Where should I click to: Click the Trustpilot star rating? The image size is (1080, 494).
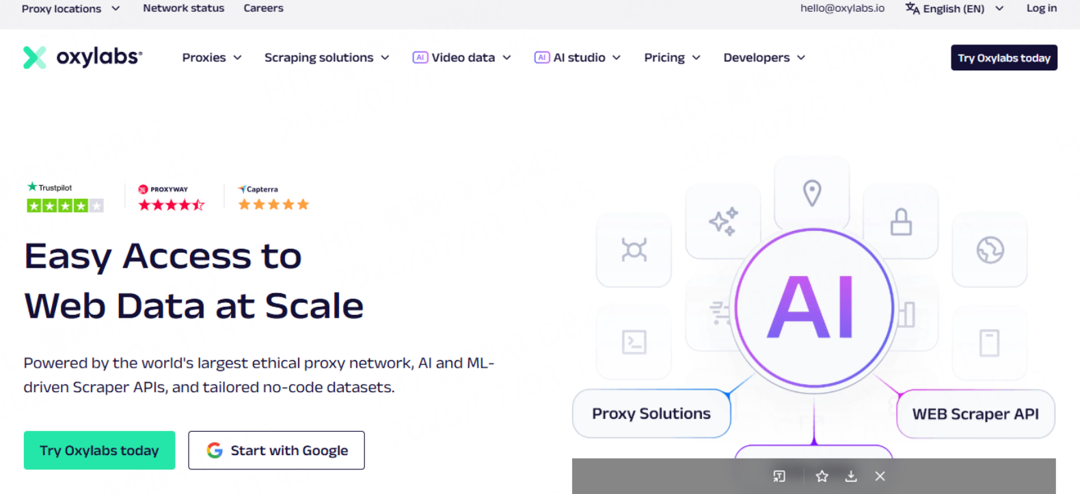[65, 205]
